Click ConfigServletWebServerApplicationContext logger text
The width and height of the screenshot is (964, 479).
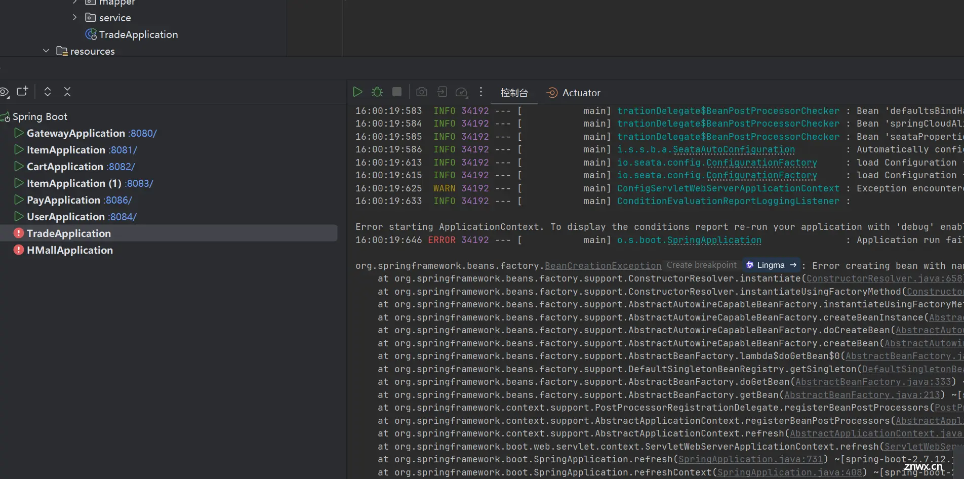pyautogui.click(x=728, y=188)
